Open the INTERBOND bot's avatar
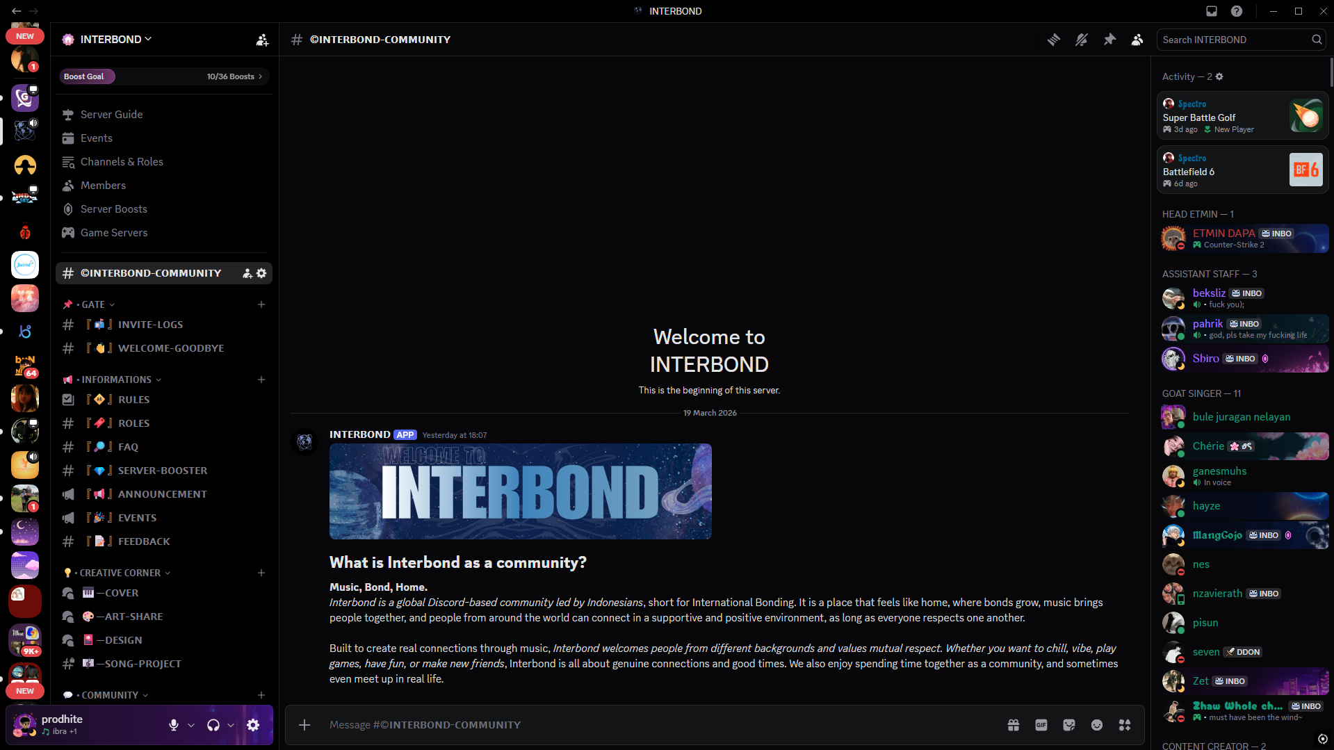The image size is (1334, 750). 304,441
